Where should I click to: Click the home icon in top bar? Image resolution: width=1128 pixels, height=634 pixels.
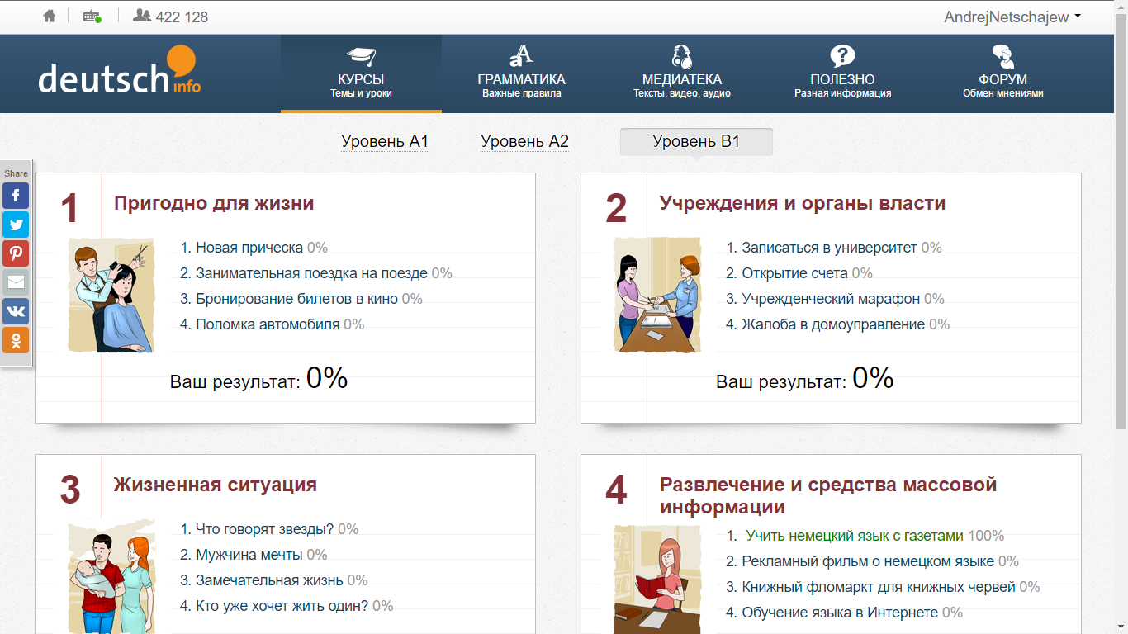tap(48, 15)
